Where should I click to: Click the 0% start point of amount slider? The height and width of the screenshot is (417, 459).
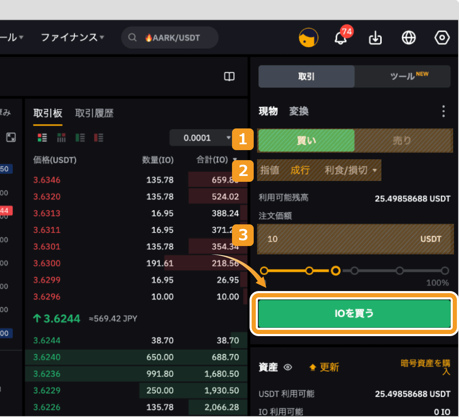point(264,271)
